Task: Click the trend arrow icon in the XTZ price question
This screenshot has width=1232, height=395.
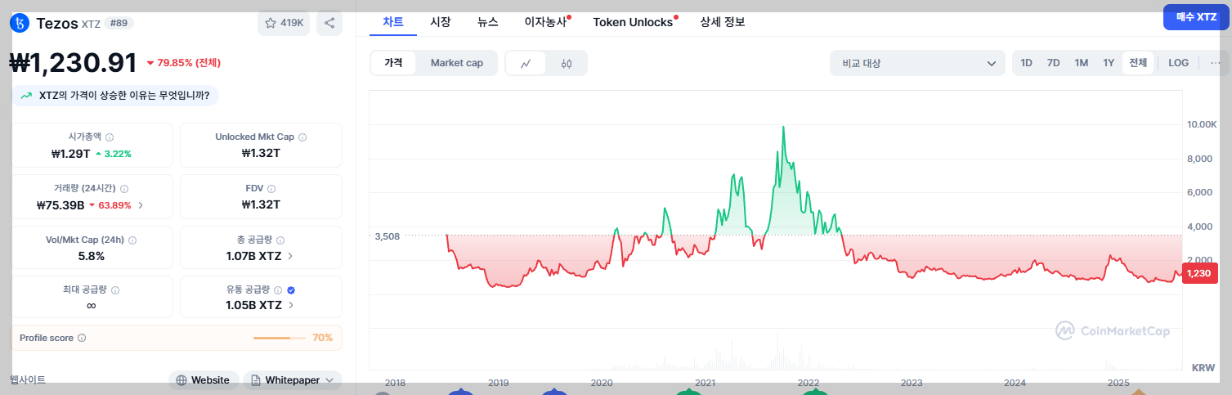Action: (27, 96)
